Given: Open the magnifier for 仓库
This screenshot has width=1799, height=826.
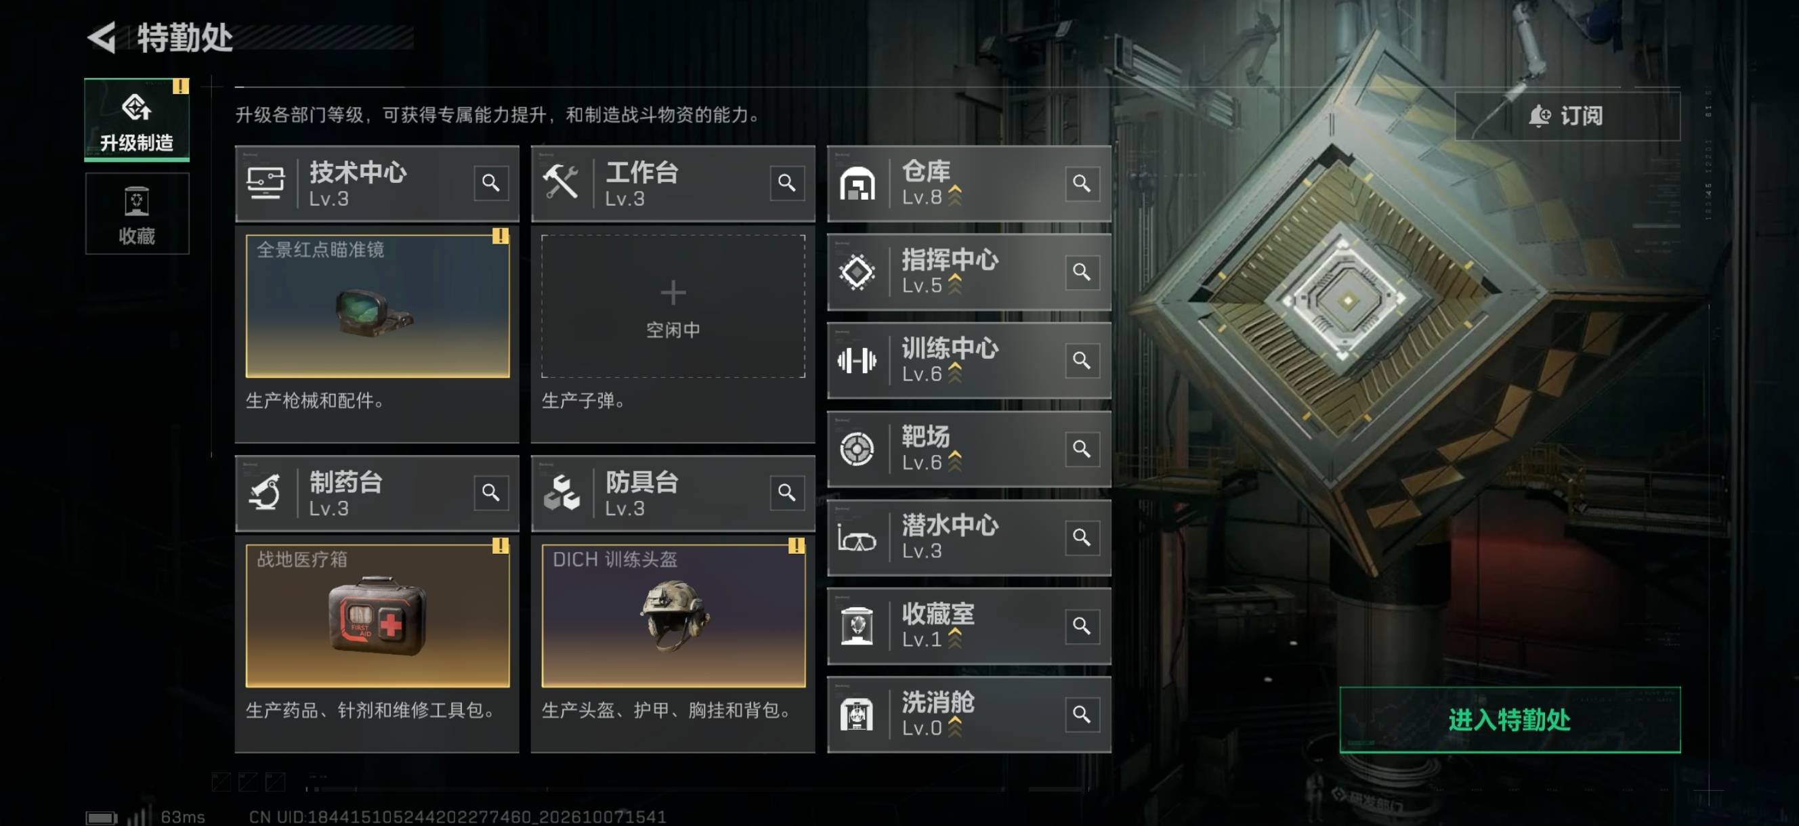Looking at the screenshot, I should coord(1082,183).
